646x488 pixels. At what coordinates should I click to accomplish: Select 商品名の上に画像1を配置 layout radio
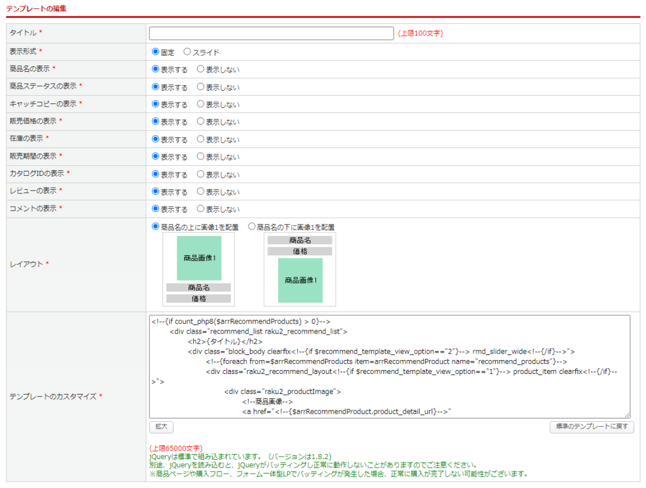156,226
